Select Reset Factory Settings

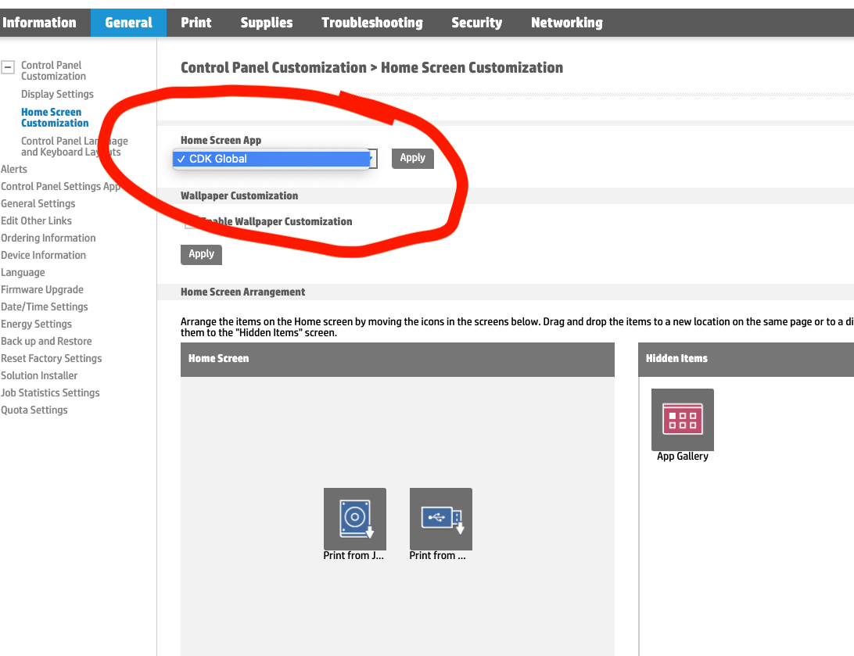pyautogui.click(x=51, y=358)
